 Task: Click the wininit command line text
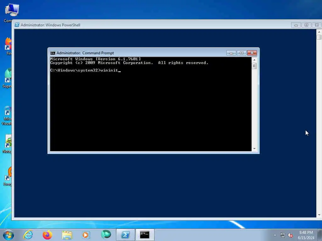(x=109, y=70)
